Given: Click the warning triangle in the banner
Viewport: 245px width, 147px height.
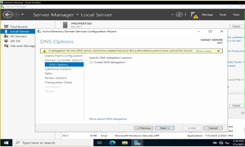Looking at the screenshot, I should (45, 51).
